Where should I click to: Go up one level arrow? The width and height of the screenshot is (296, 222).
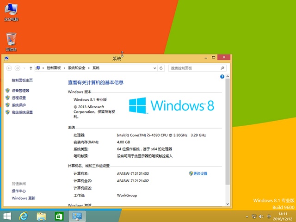tap(31, 68)
